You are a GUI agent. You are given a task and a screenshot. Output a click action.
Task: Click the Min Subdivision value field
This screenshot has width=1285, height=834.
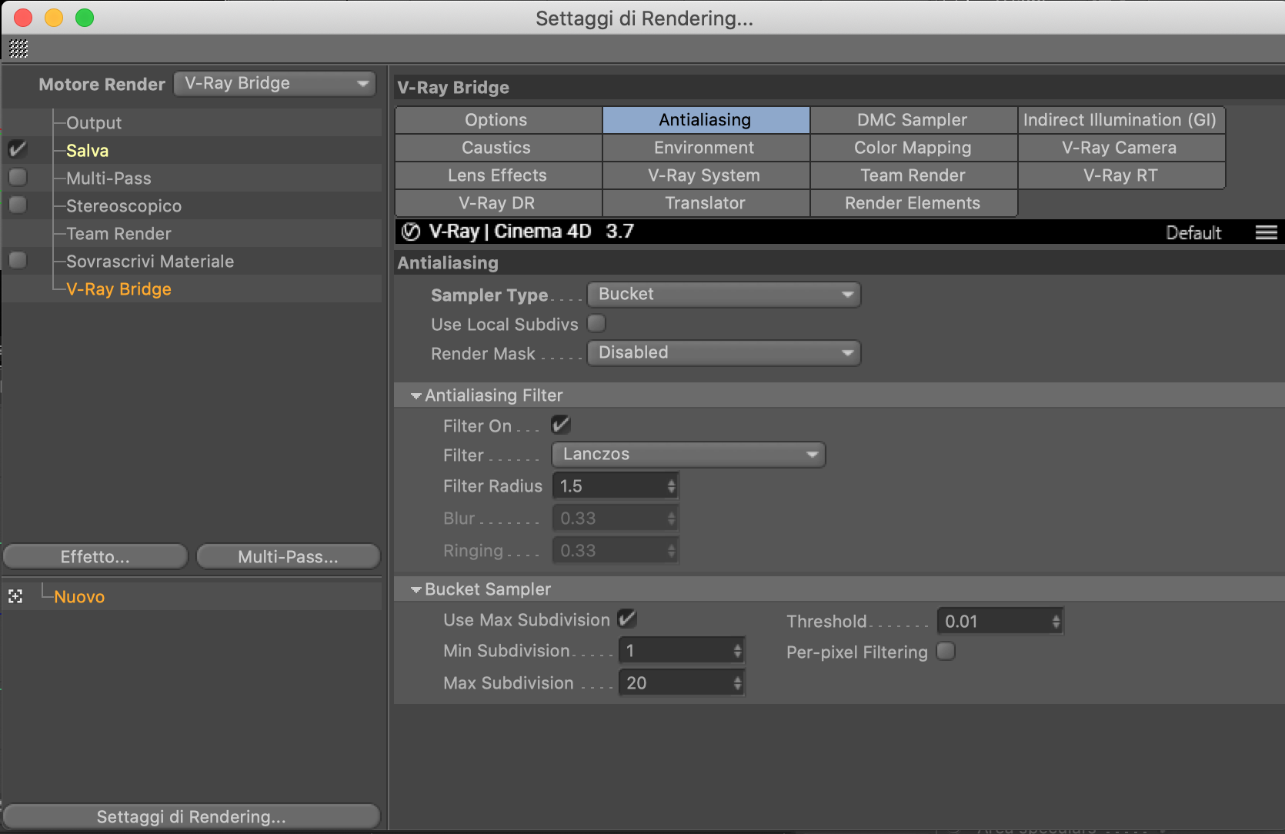point(676,651)
